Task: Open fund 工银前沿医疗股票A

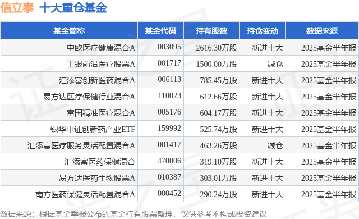Action: (101, 64)
